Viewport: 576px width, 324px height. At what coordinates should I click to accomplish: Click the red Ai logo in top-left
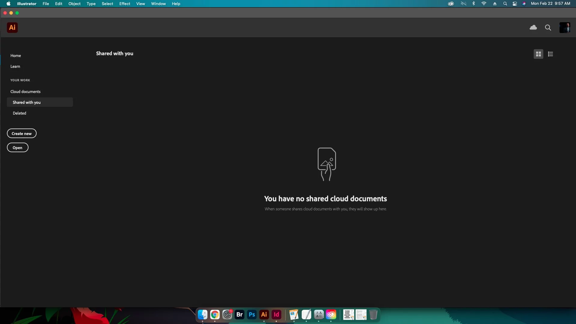point(12,27)
